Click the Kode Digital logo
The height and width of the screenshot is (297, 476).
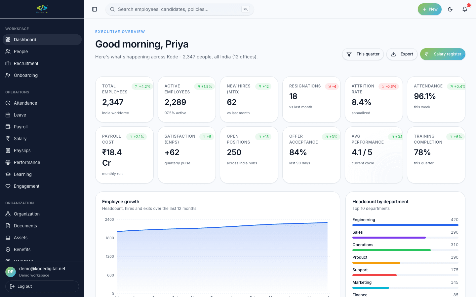42,9
